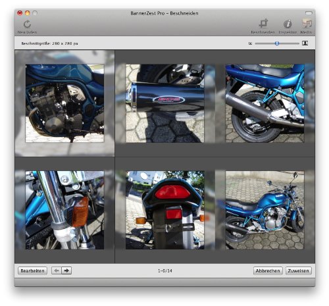Go to next page with right arrow
This screenshot has width=329, height=306.
pyautogui.click(x=66, y=270)
